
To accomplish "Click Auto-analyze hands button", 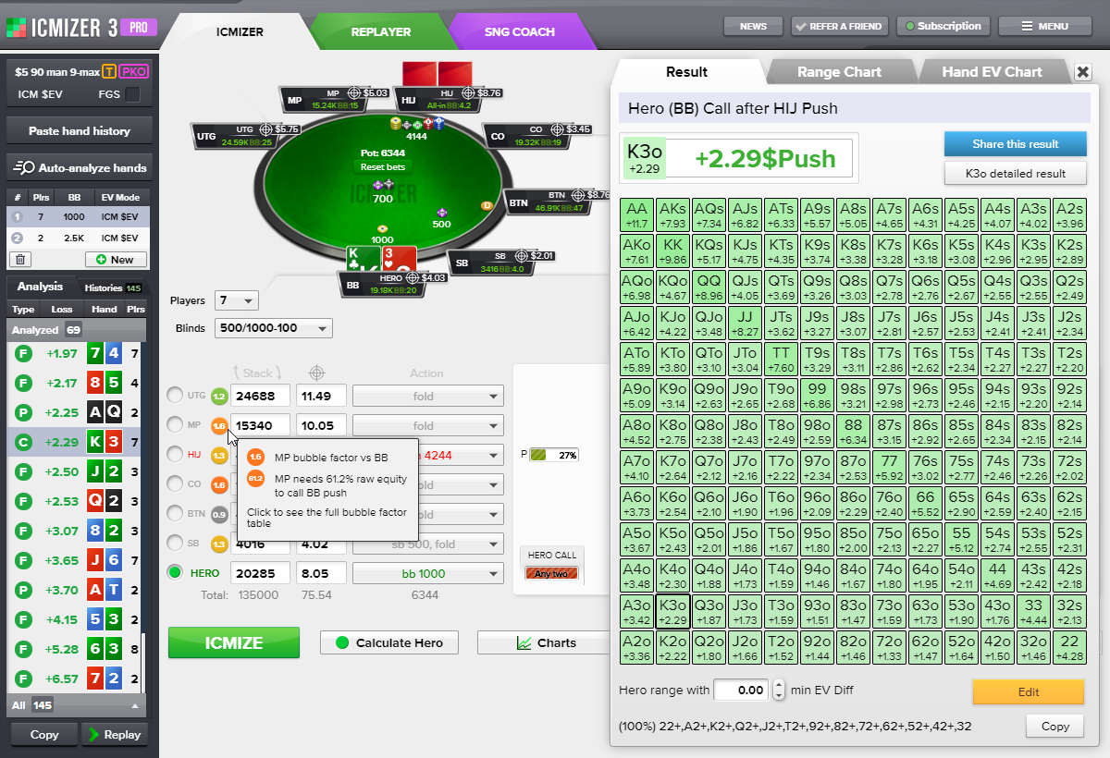I will tap(80, 168).
